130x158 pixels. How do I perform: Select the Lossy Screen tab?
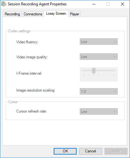(56, 13)
